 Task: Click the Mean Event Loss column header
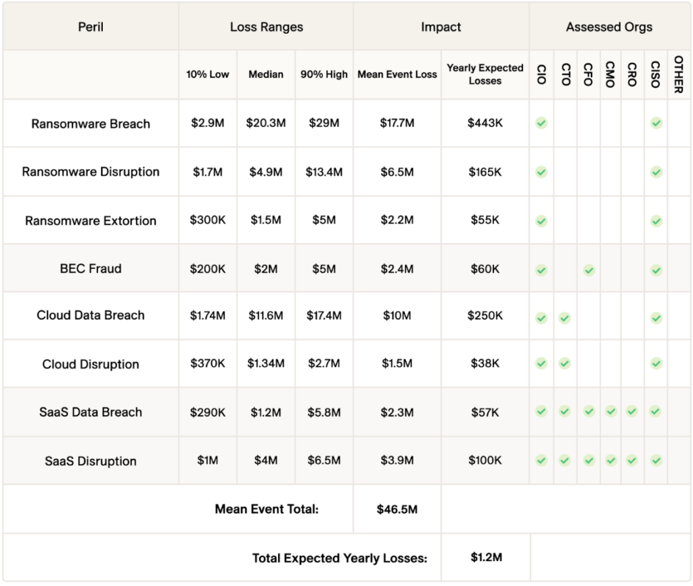[x=397, y=74]
